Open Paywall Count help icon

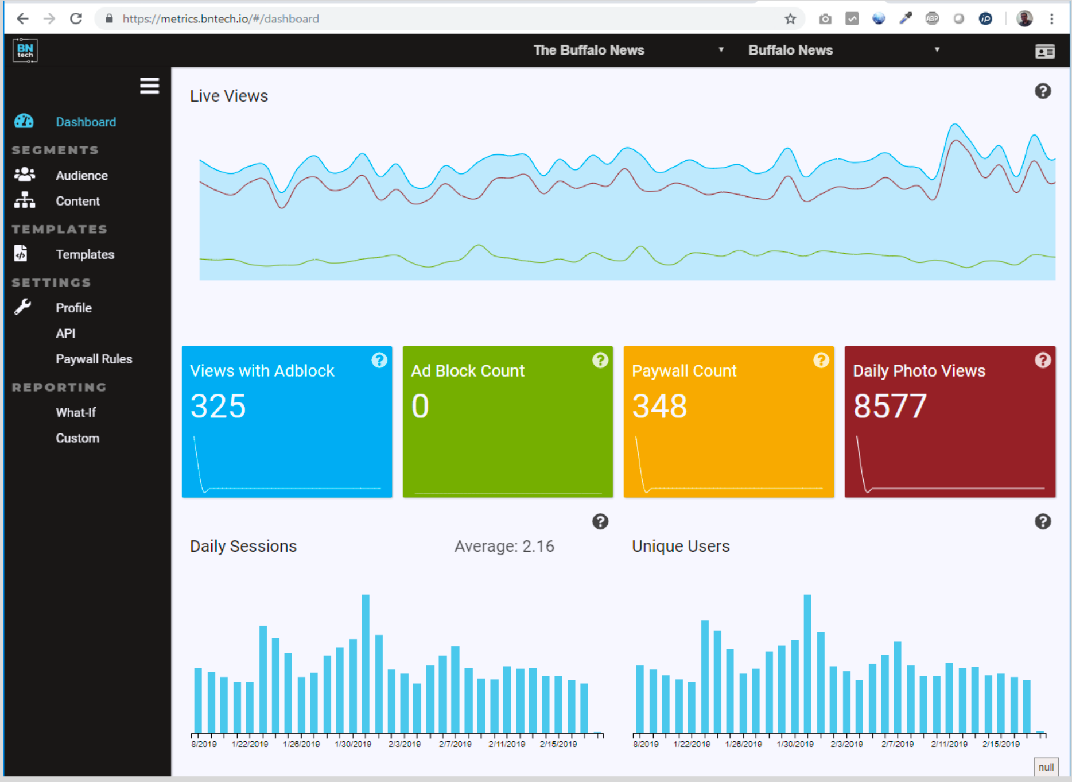(x=821, y=360)
